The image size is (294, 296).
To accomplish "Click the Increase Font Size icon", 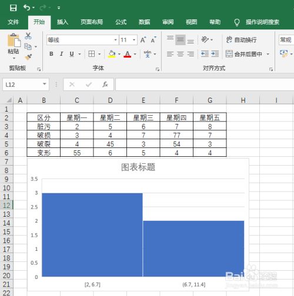I will [143, 40].
